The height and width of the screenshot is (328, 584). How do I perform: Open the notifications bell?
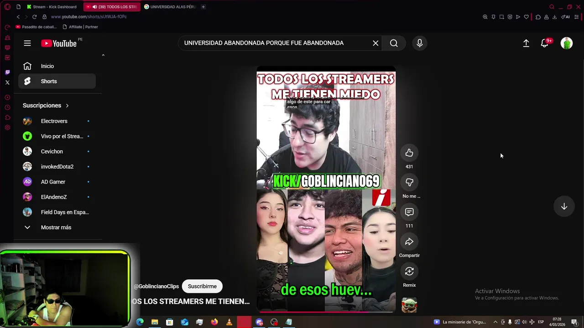[x=544, y=43]
